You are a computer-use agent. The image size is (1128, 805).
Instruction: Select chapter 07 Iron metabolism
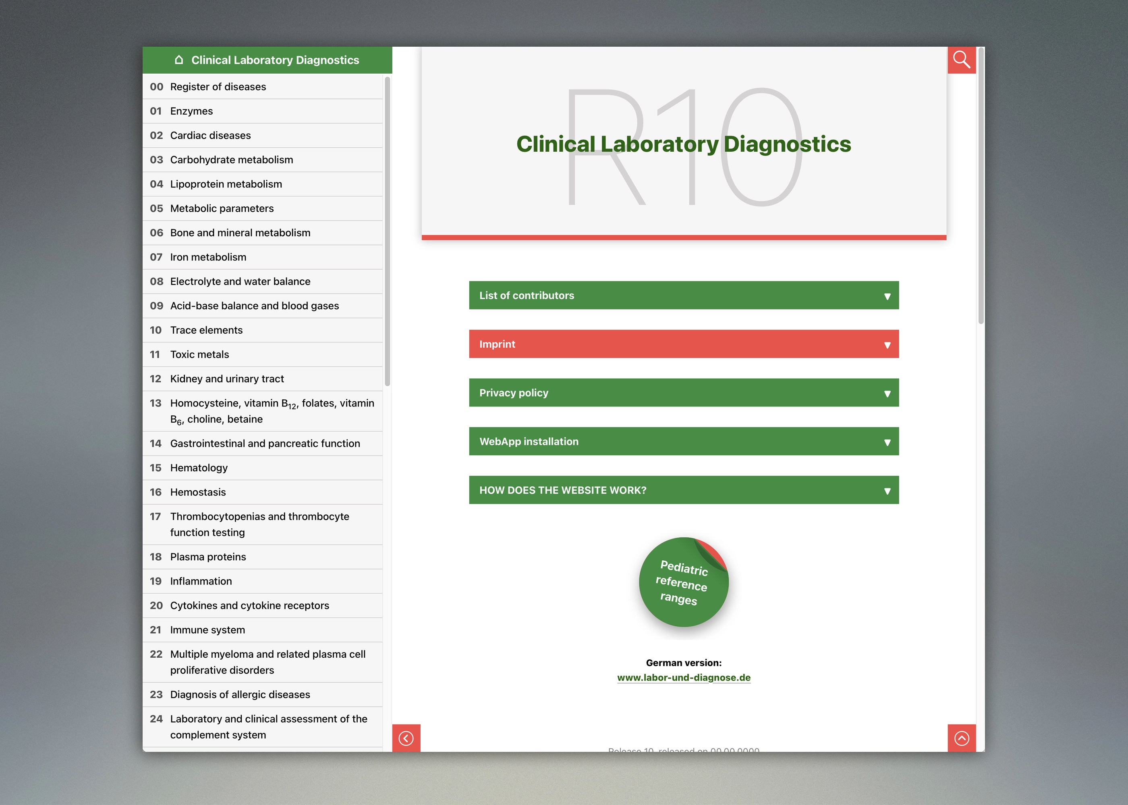208,257
